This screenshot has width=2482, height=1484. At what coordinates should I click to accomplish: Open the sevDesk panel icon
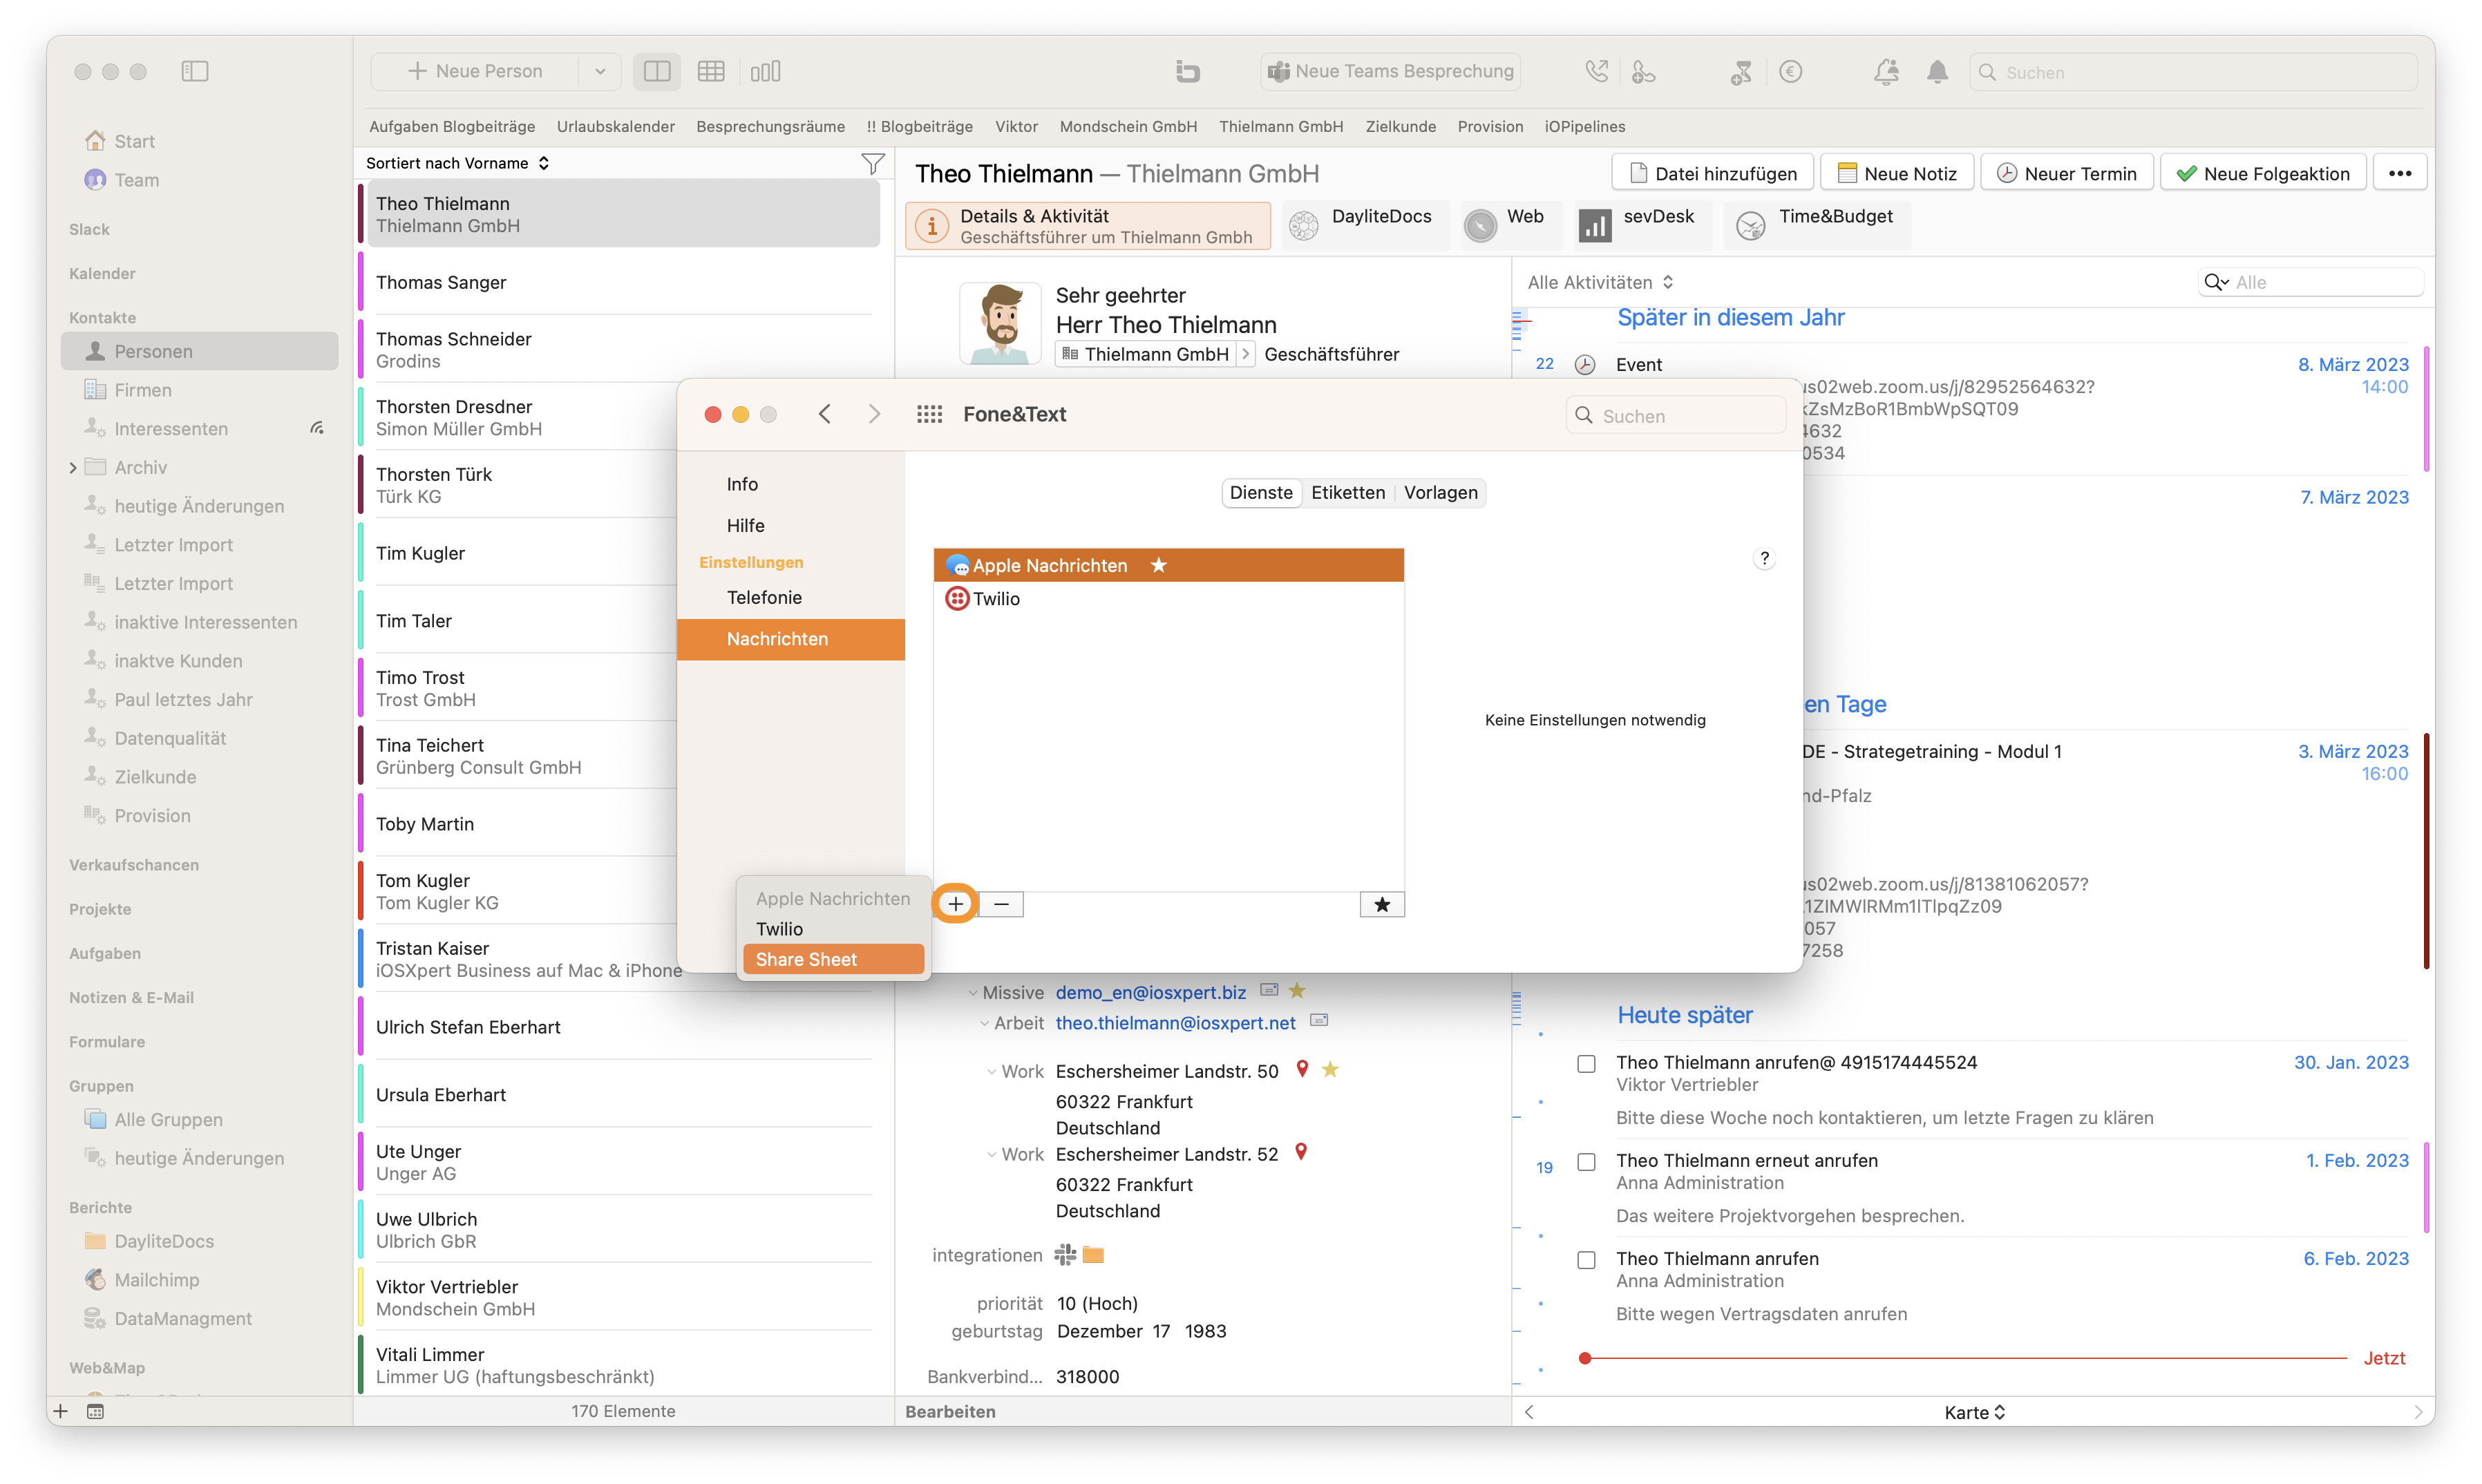(1594, 226)
